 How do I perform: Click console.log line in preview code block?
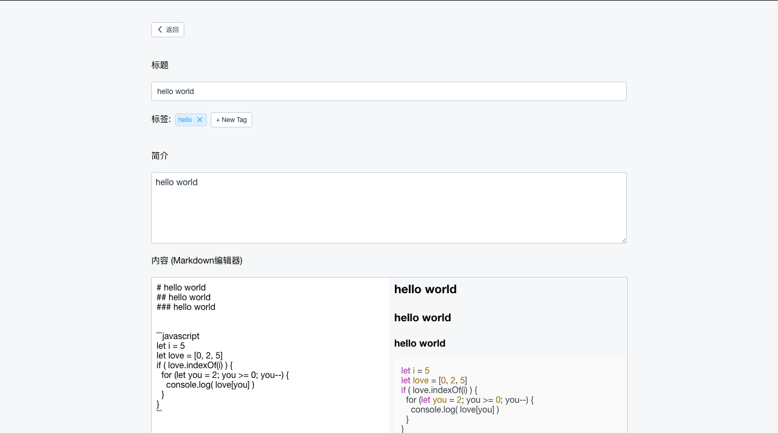(x=455, y=409)
